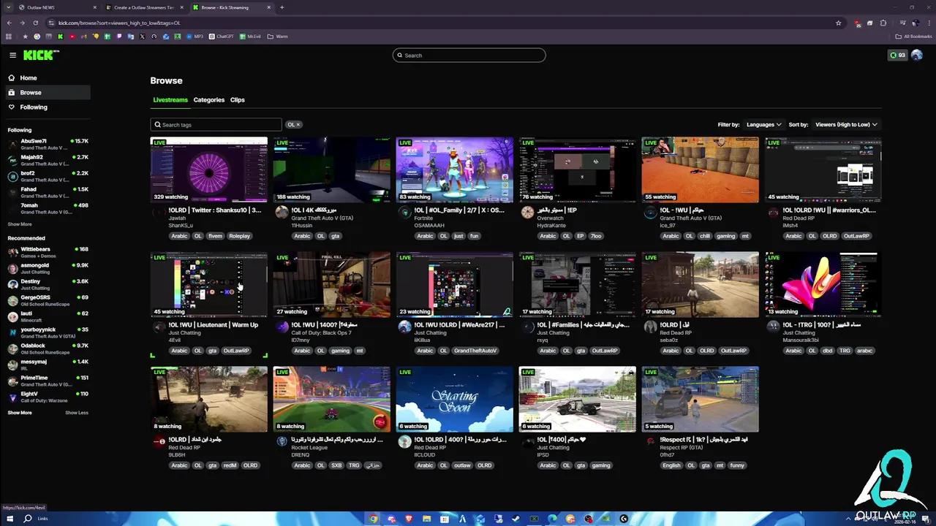936x526 pixels.
Task: Open ice_97 stream with 55 watching
Action: point(701,169)
